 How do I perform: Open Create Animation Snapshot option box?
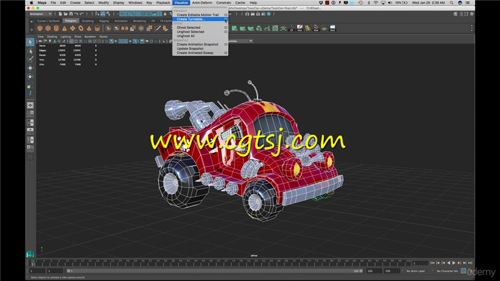tap(226, 44)
